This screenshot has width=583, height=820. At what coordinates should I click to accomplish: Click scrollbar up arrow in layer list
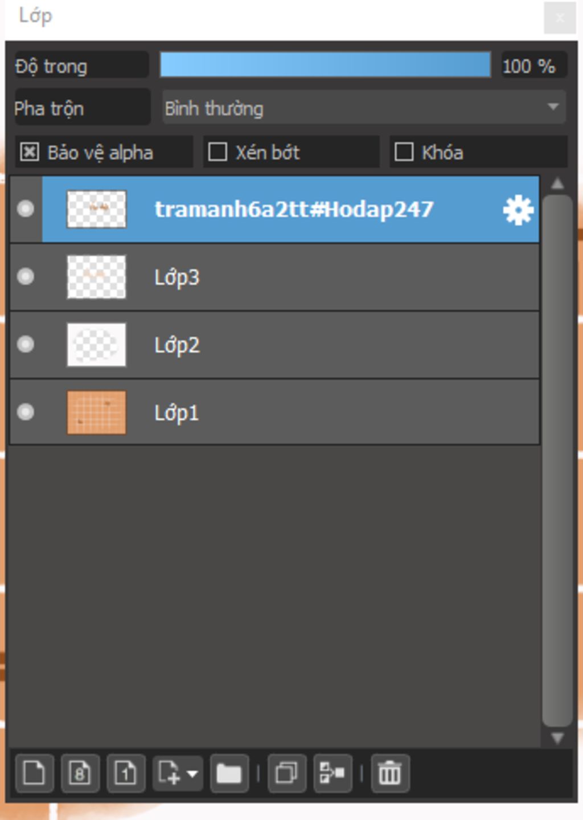point(557,183)
